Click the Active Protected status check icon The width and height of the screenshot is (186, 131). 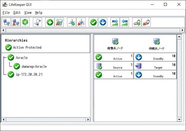tap(9, 47)
